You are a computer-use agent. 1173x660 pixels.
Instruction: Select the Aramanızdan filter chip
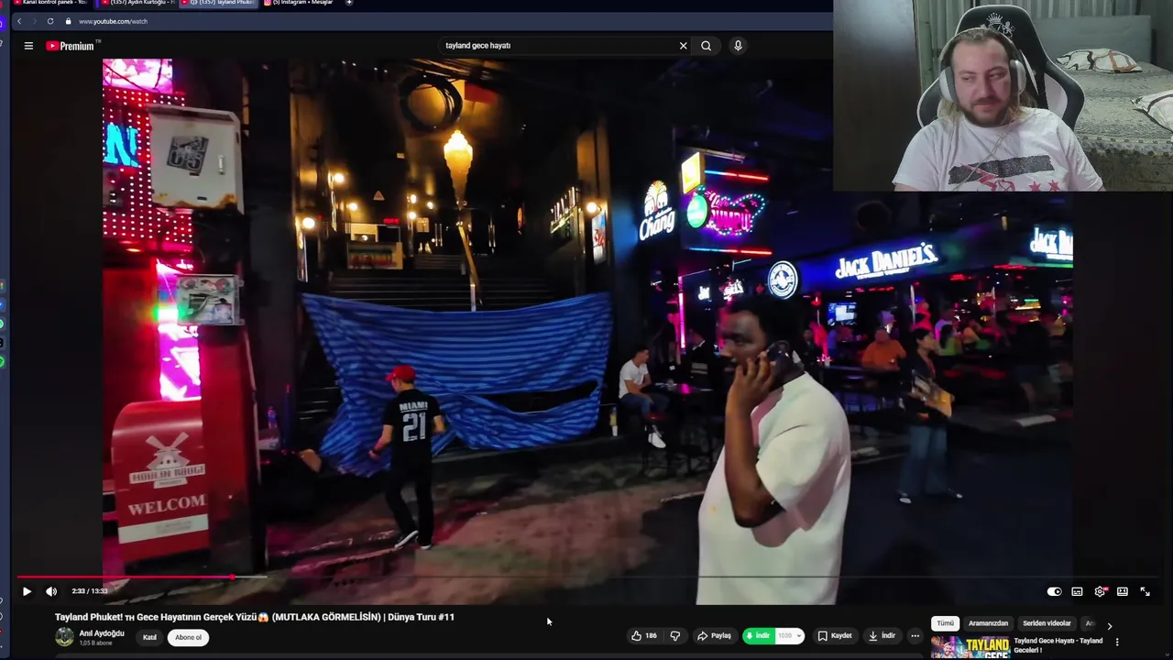tap(988, 623)
